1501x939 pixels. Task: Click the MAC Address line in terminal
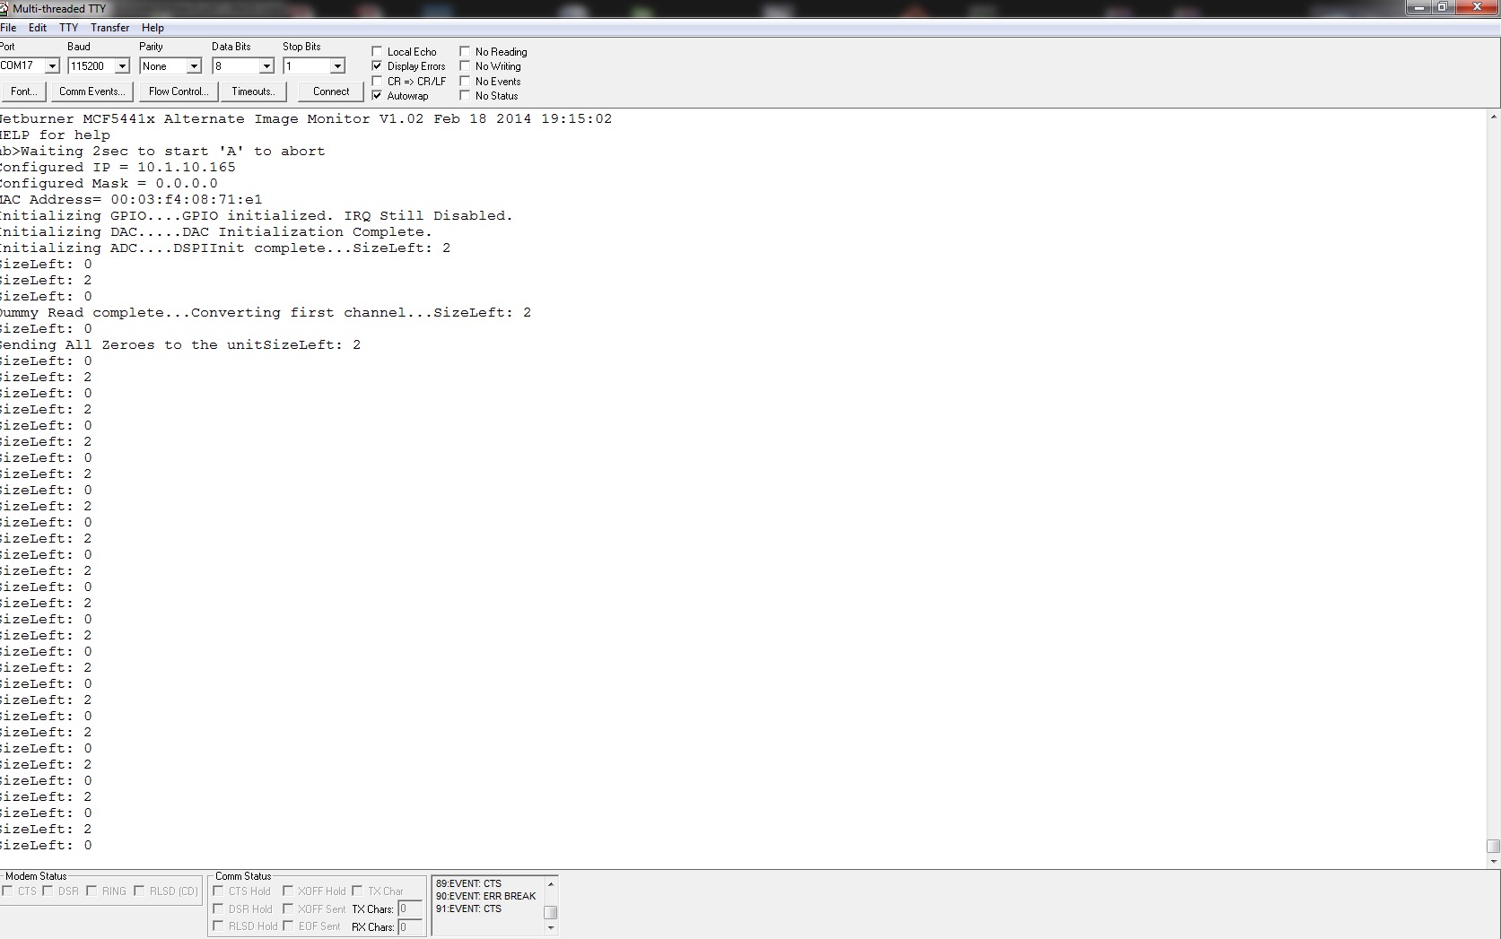click(131, 200)
